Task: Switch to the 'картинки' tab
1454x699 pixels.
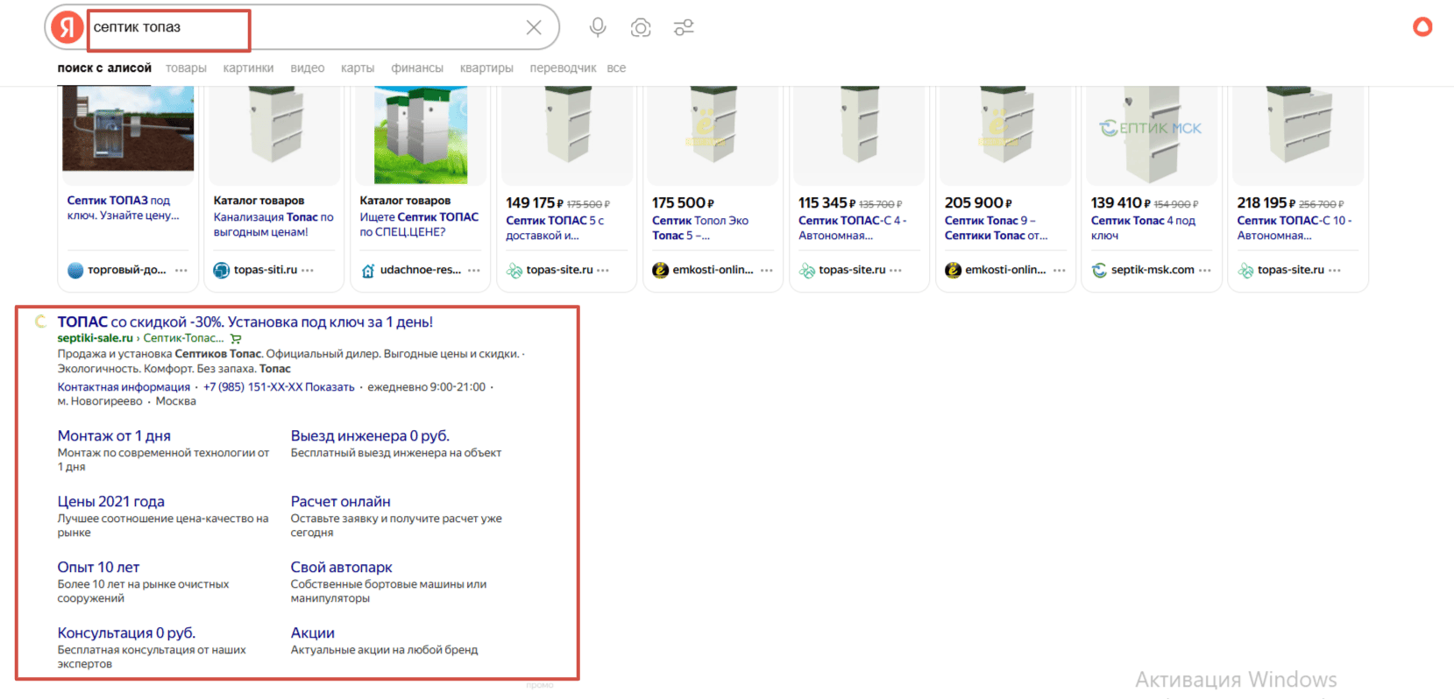Action: 248,67
